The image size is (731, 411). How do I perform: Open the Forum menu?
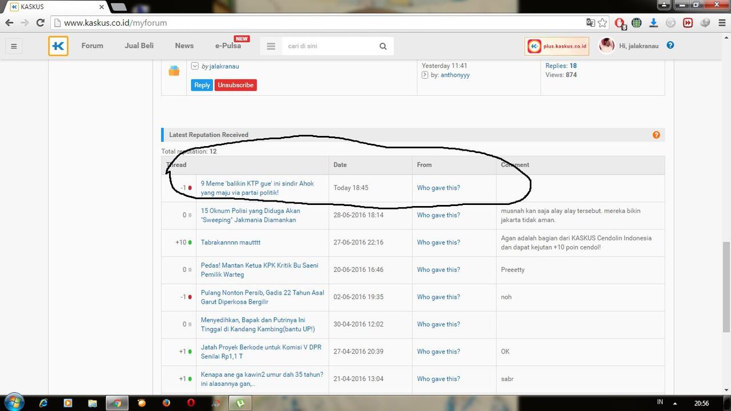(92, 46)
